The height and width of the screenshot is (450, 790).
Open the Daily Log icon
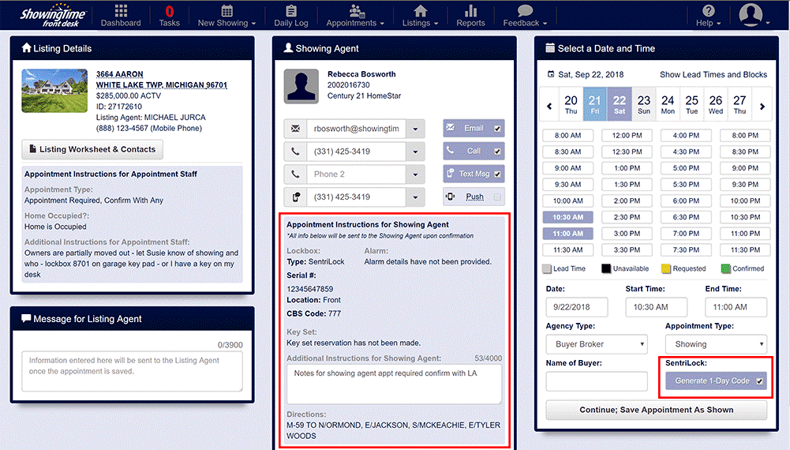(290, 11)
